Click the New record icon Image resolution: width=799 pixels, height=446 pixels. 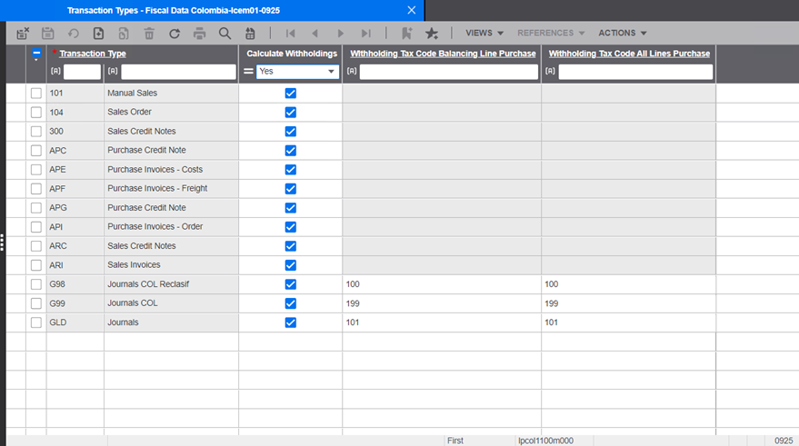98,34
